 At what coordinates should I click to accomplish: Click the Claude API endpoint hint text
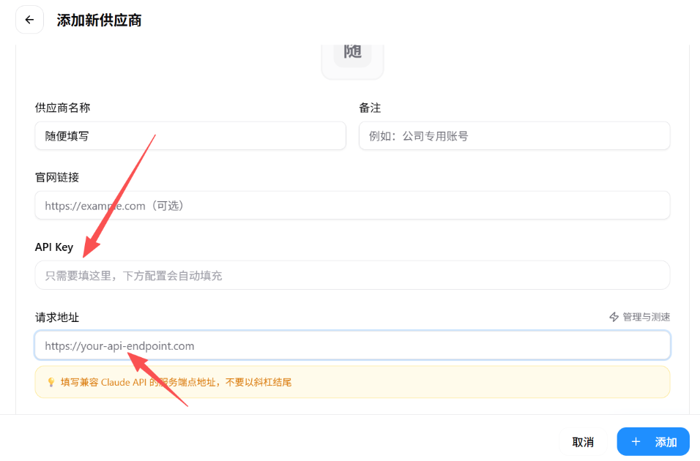(x=176, y=382)
